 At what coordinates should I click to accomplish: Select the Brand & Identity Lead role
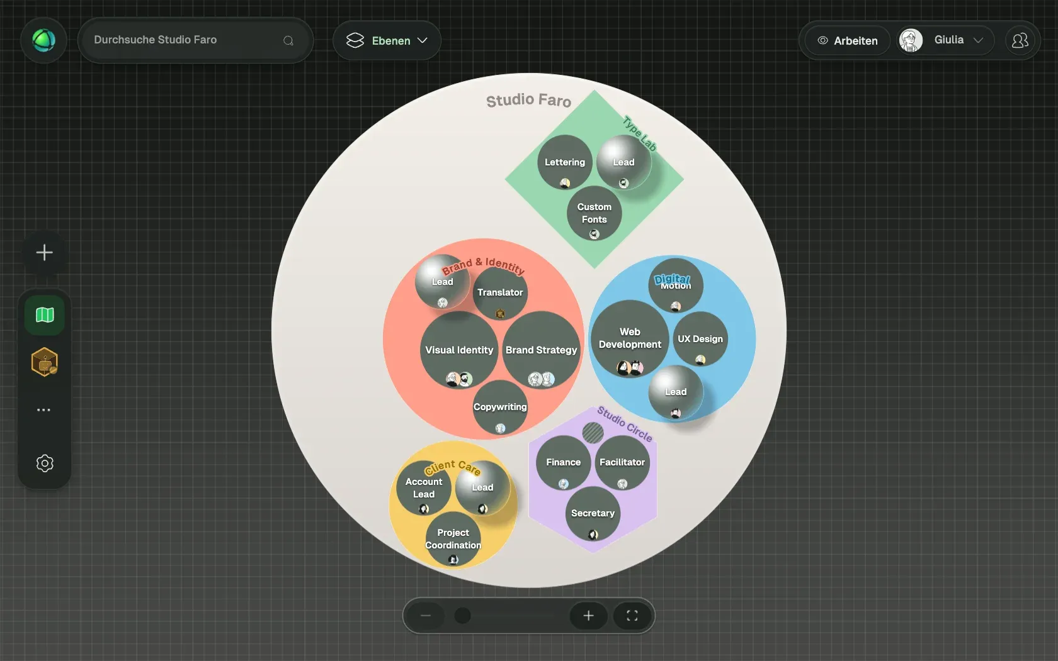pyautogui.click(x=442, y=282)
